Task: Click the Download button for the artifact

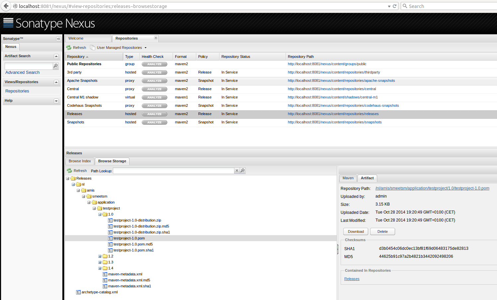Action: click(356, 231)
